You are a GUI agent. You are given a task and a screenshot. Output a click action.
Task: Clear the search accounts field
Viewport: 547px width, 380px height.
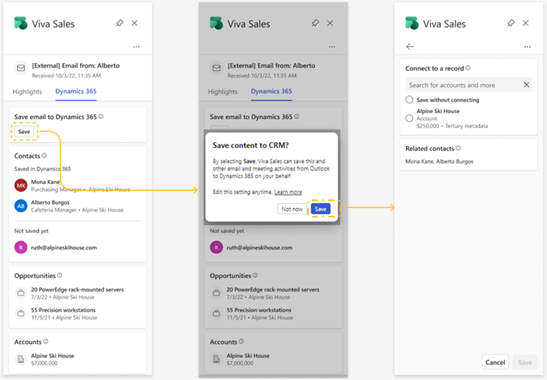click(x=527, y=84)
